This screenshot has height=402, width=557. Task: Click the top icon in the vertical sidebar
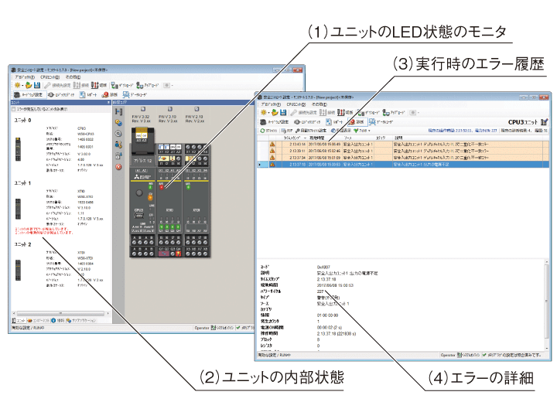[118, 112]
